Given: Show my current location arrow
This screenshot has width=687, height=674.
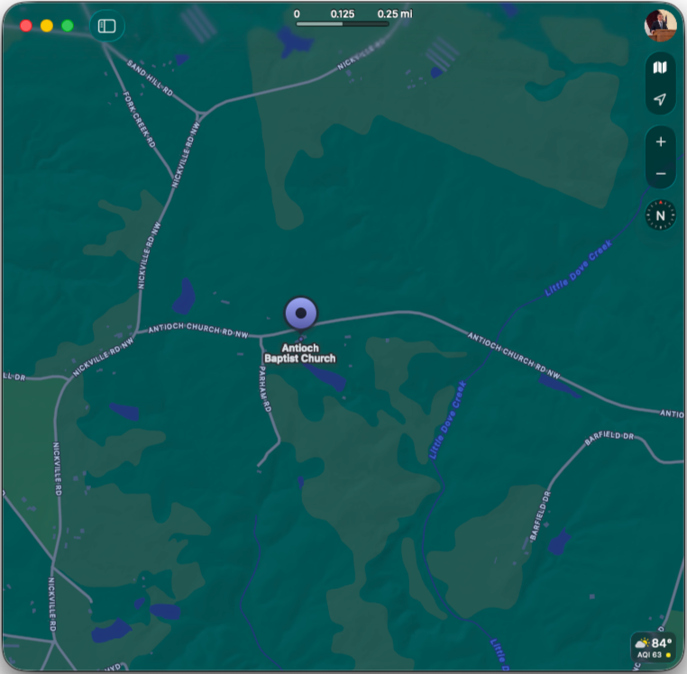Looking at the screenshot, I should coord(660,99).
